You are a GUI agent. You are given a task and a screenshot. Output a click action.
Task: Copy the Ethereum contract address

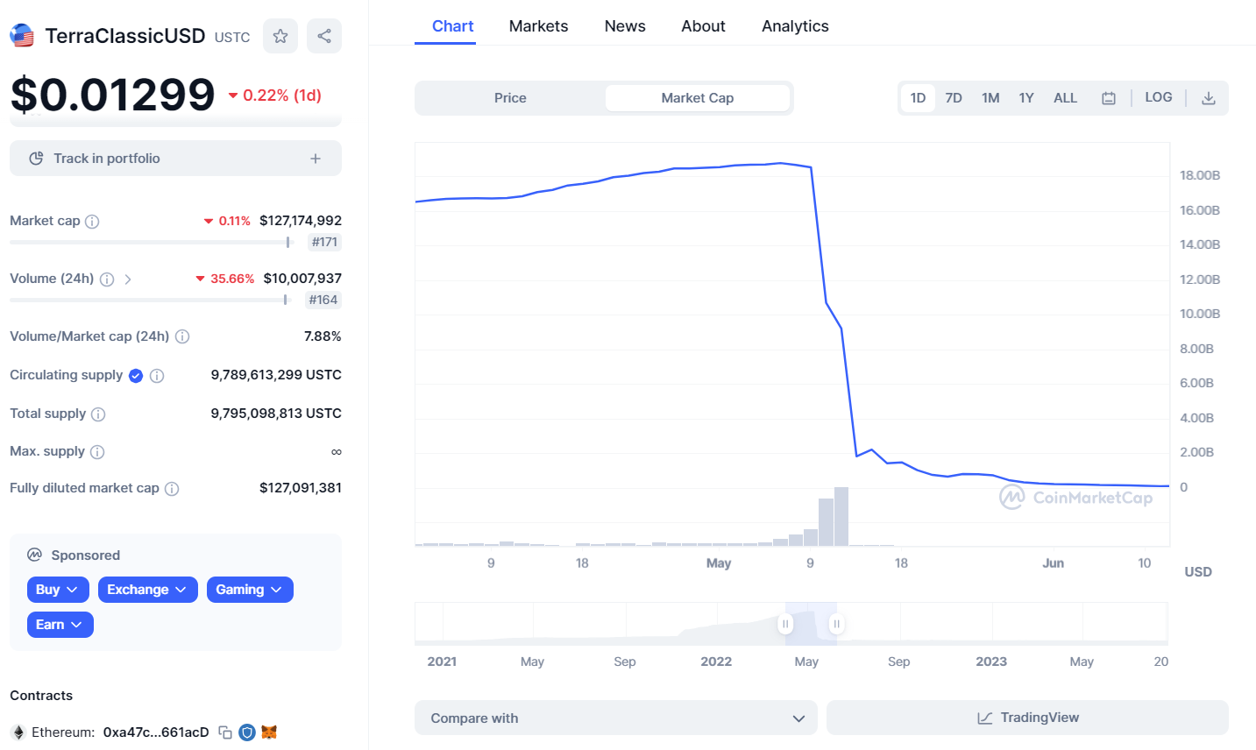[x=225, y=732]
